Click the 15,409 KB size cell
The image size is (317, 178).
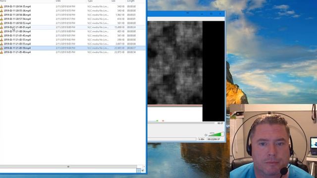pyautogui.click(x=119, y=27)
